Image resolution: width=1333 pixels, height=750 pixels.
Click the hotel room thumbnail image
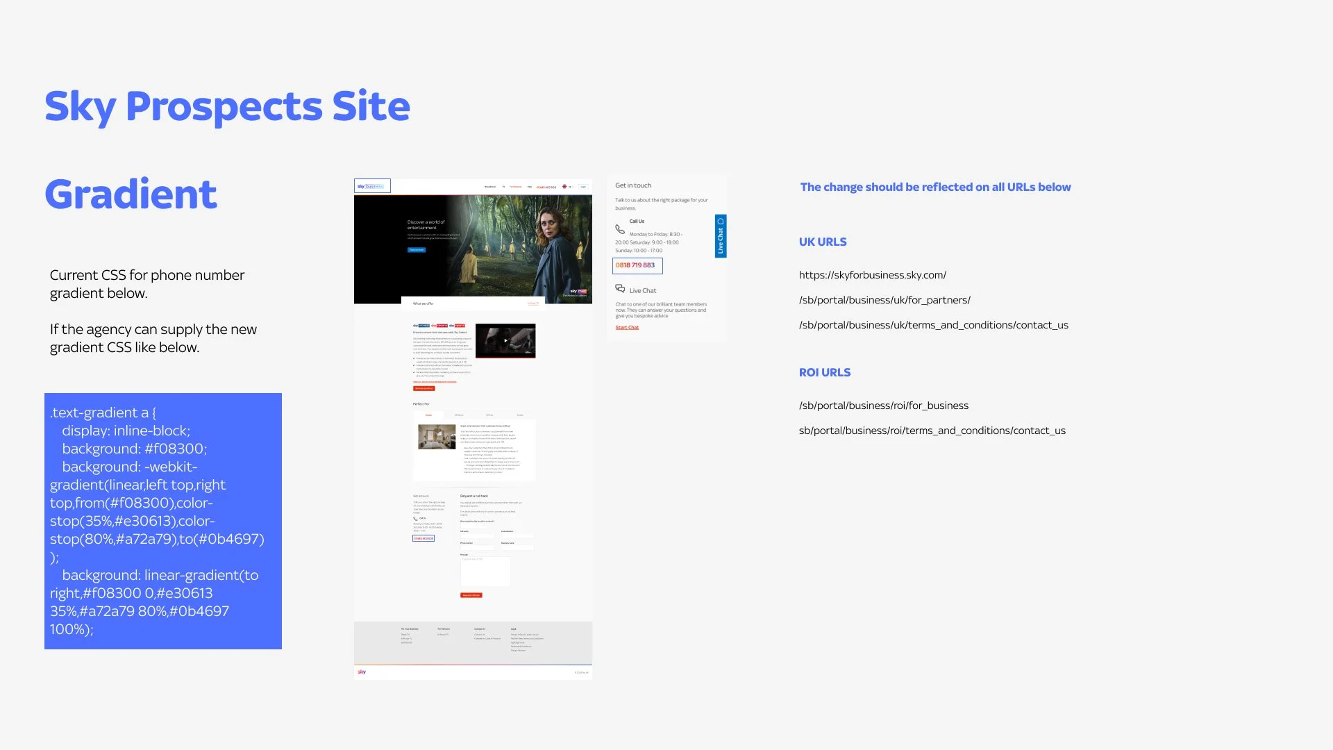(437, 437)
